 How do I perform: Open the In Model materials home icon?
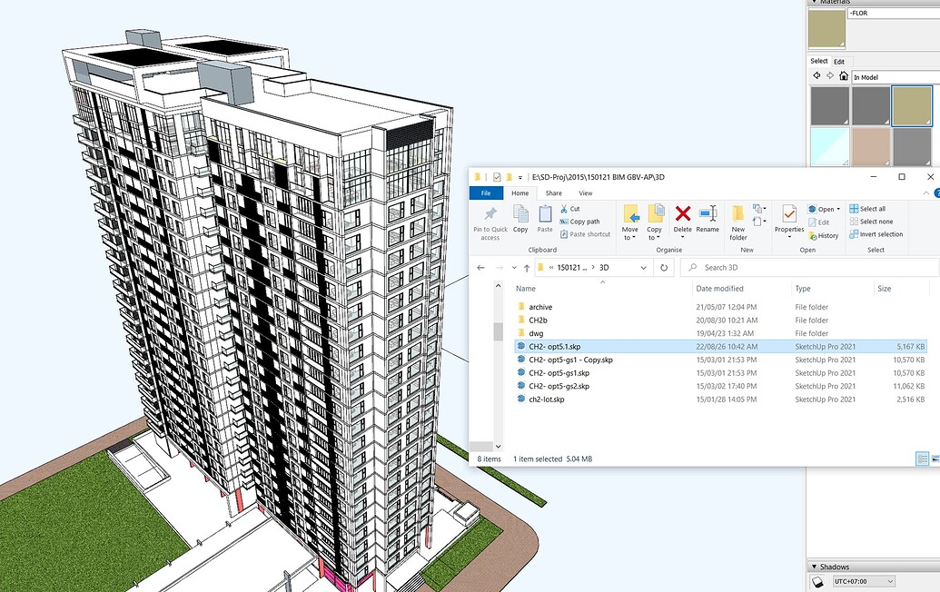844,75
